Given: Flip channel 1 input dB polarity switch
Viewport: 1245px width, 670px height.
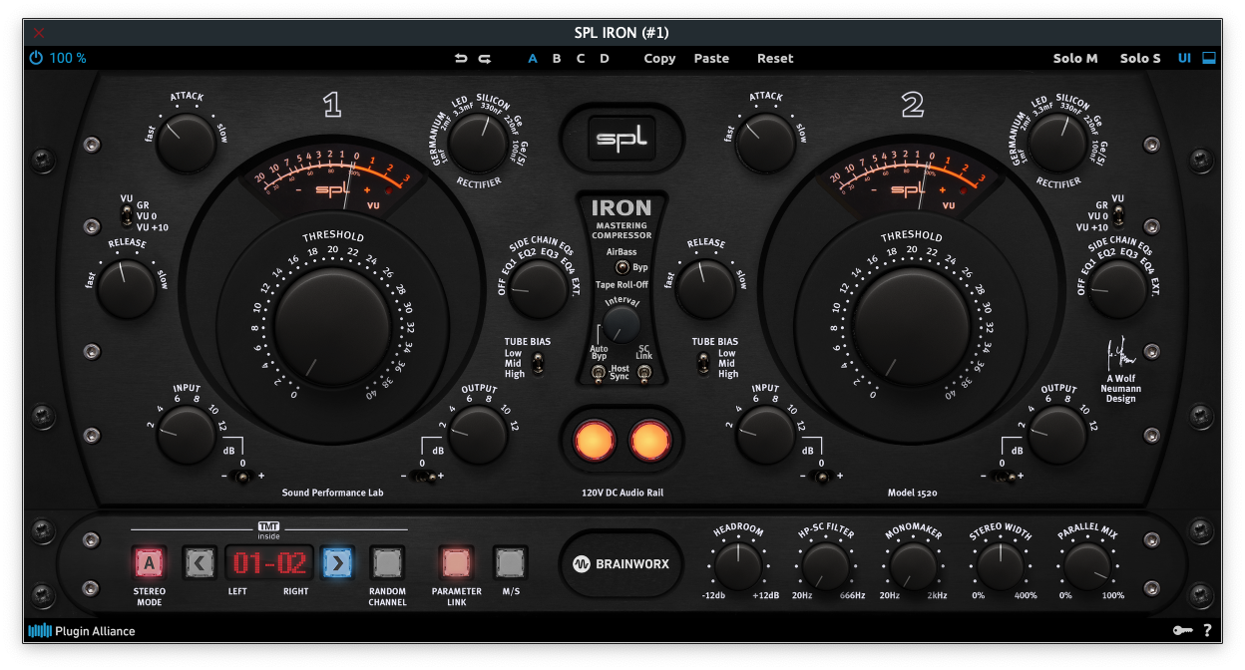Looking at the screenshot, I should pyautogui.click(x=242, y=477).
